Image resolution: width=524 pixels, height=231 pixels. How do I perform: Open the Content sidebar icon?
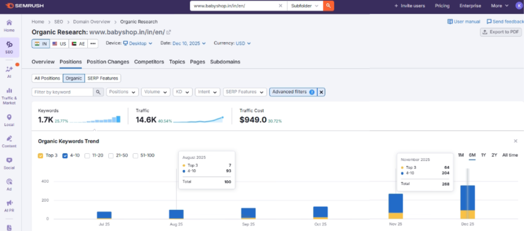9,141
